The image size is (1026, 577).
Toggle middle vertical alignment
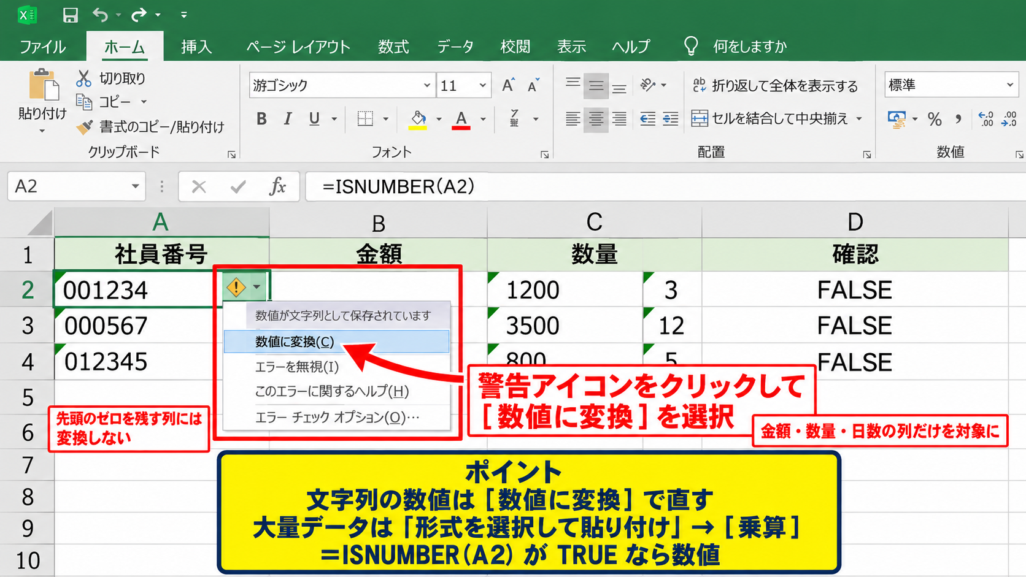[x=596, y=86]
